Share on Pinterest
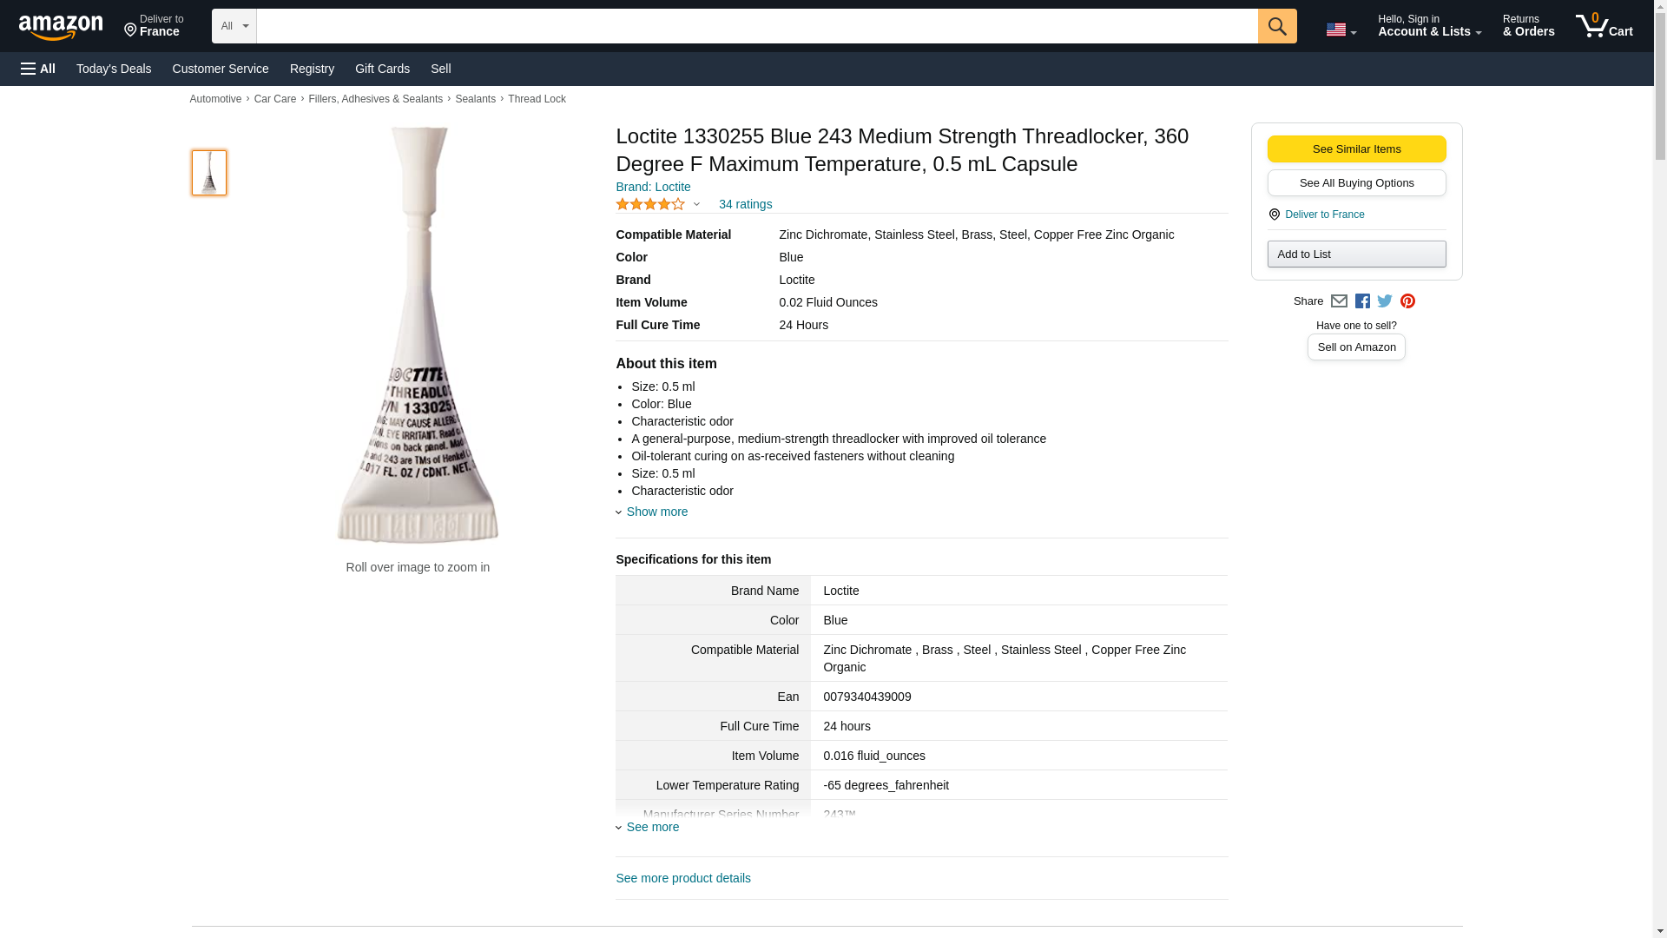The image size is (1667, 938). (1407, 301)
